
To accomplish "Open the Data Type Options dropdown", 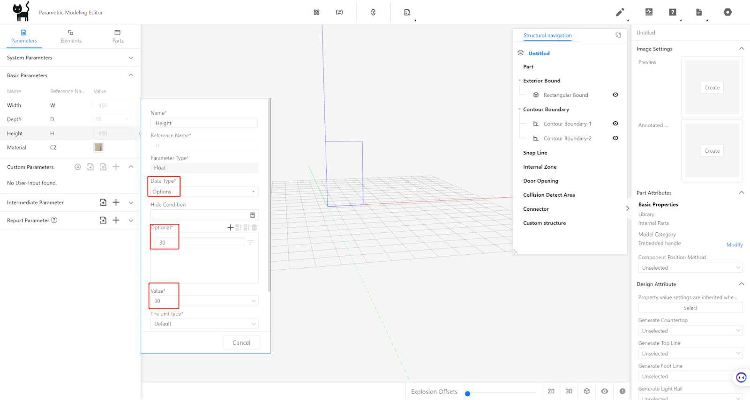I will (x=204, y=192).
